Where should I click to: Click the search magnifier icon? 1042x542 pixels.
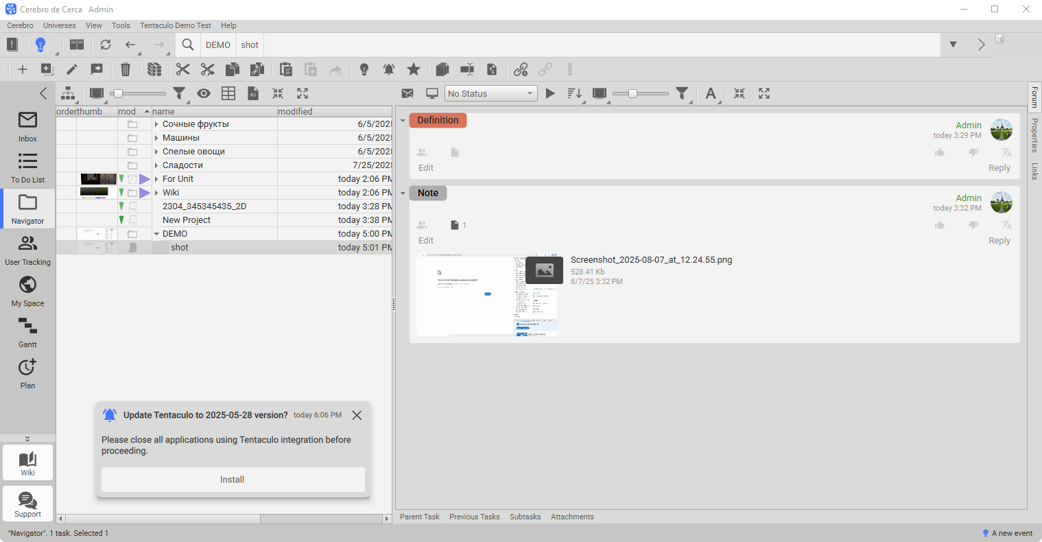pyautogui.click(x=187, y=45)
